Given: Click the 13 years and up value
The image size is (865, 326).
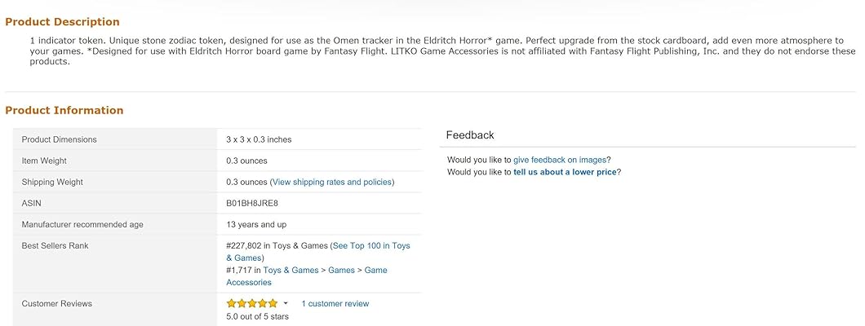Looking at the screenshot, I should pyautogui.click(x=256, y=224).
